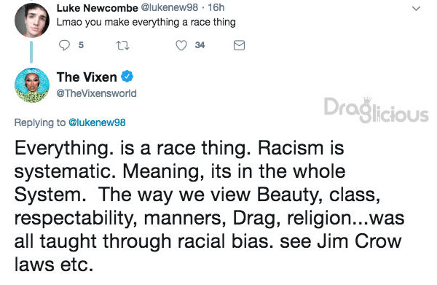Click the Draglicious watermark logo

click(377, 110)
